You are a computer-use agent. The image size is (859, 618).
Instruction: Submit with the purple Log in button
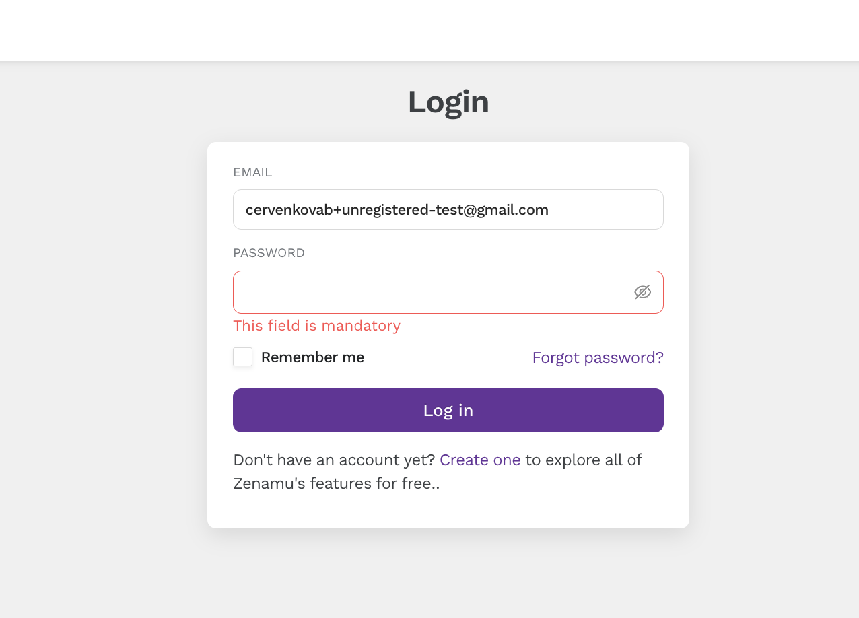pos(448,410)
